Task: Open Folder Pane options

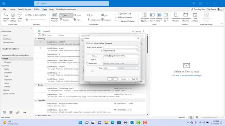Action: [152, 17]
